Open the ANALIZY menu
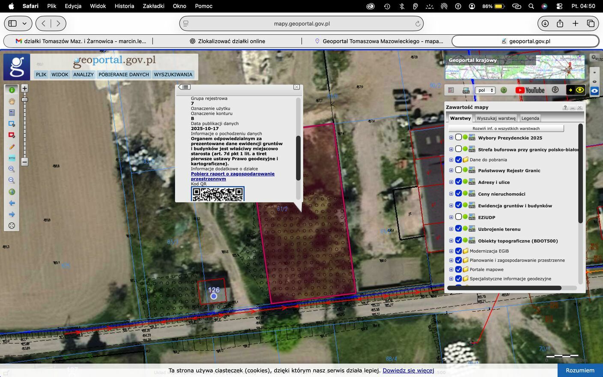Viewport: 603px width, 377px height. [83, 75]
